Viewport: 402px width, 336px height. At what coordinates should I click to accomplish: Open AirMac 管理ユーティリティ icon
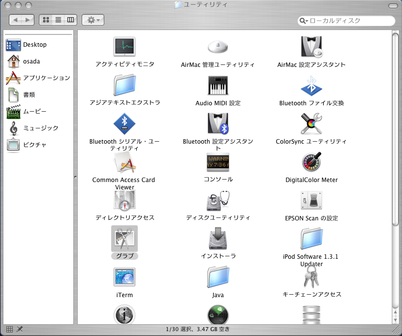pyautogui.click(x=217, y=47)
